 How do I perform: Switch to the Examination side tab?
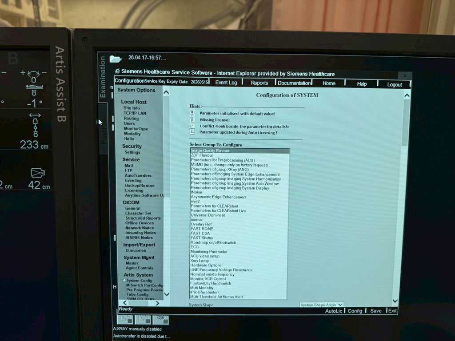103,77
